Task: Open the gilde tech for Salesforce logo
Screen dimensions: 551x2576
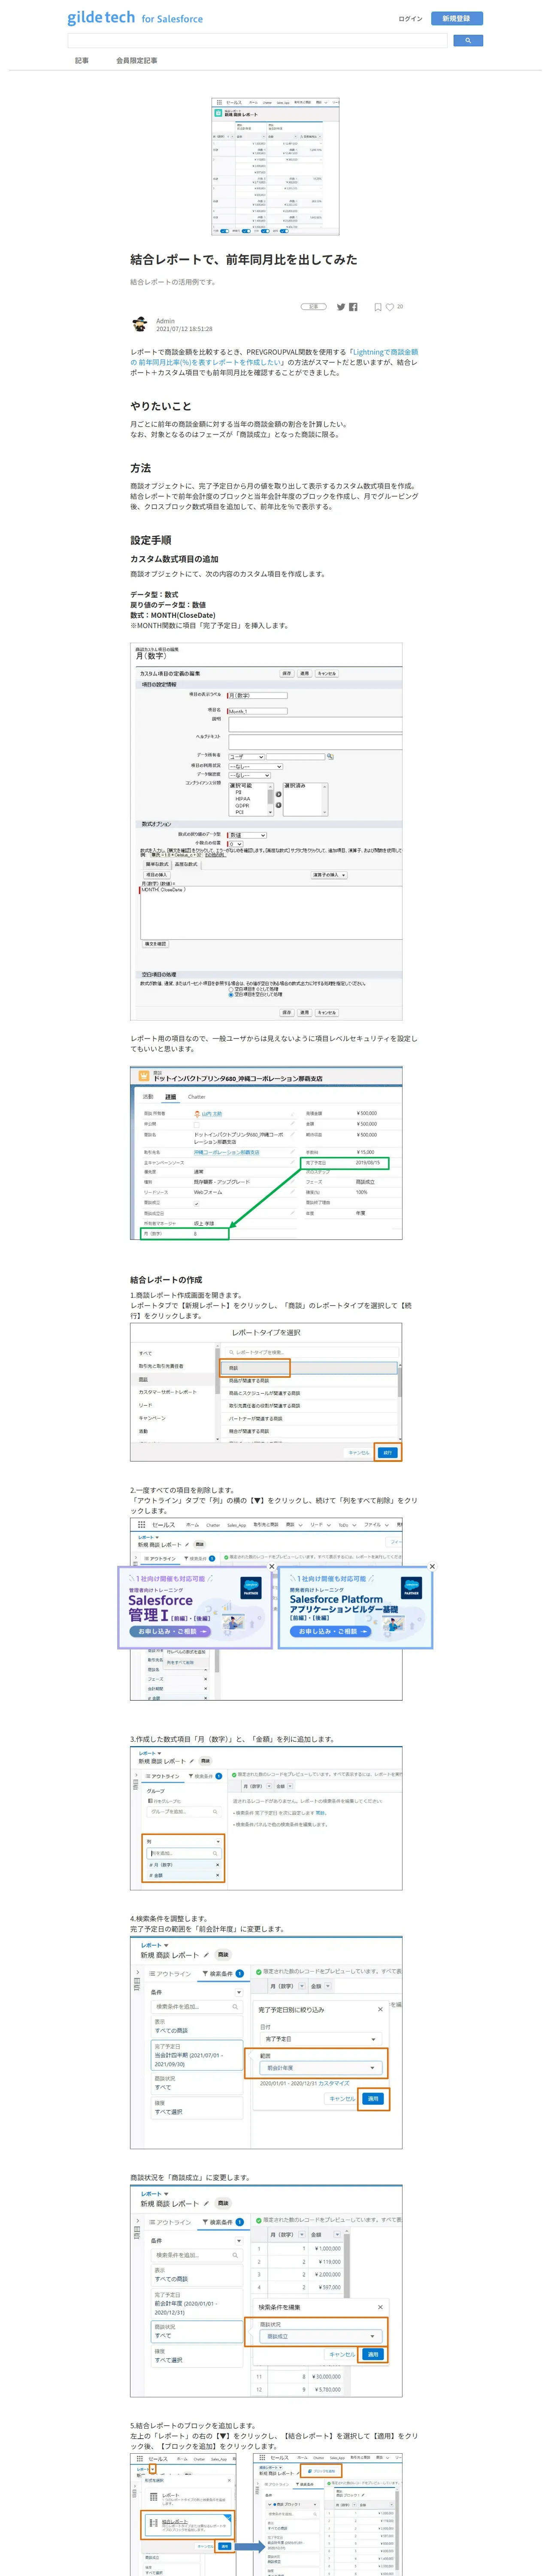Action: [x=135, y=18]
